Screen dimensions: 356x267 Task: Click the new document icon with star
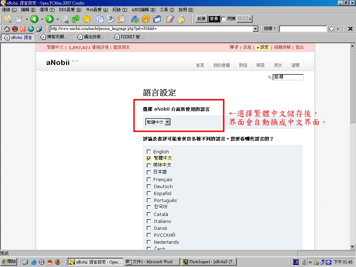[19, 19]
